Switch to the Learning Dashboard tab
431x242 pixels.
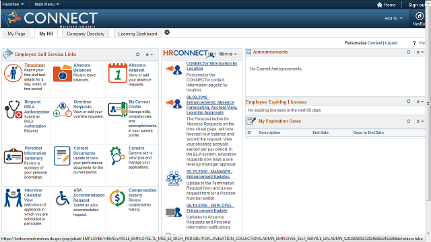pos(137,34)
